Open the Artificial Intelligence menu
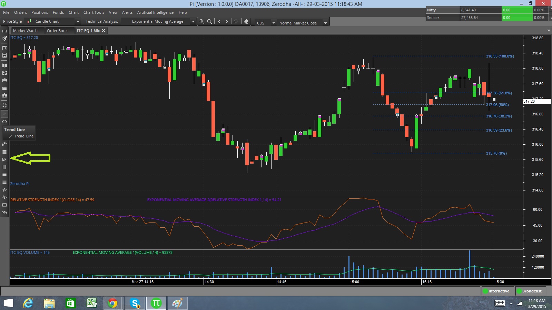The image size is (552, 310). tap(155, 12)
